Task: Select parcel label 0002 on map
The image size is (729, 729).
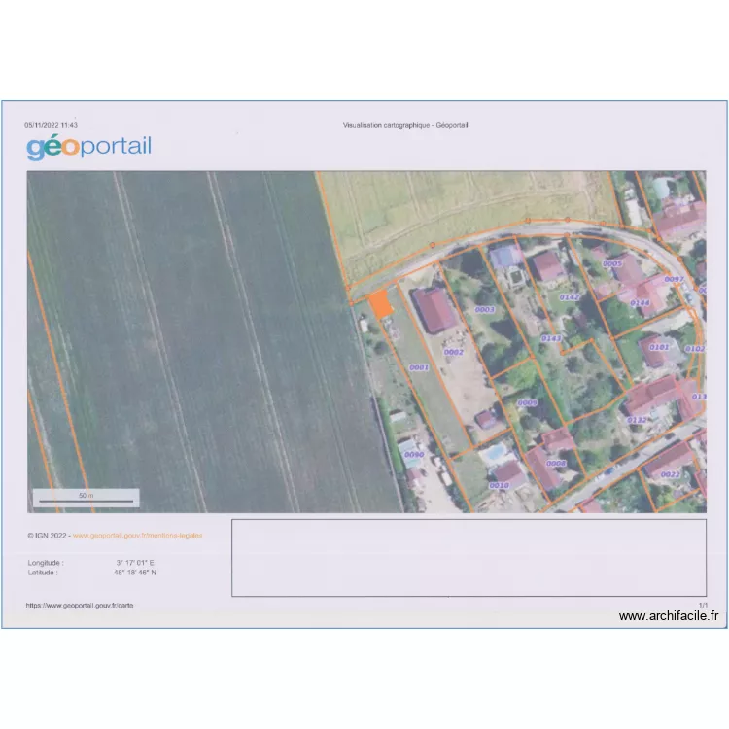Action: 453,352
